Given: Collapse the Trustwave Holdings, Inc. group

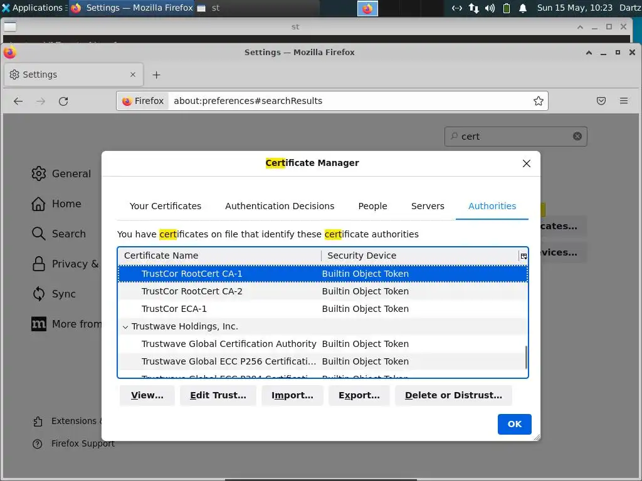Looking at the screenshot, I should click(x=125, y=327).
